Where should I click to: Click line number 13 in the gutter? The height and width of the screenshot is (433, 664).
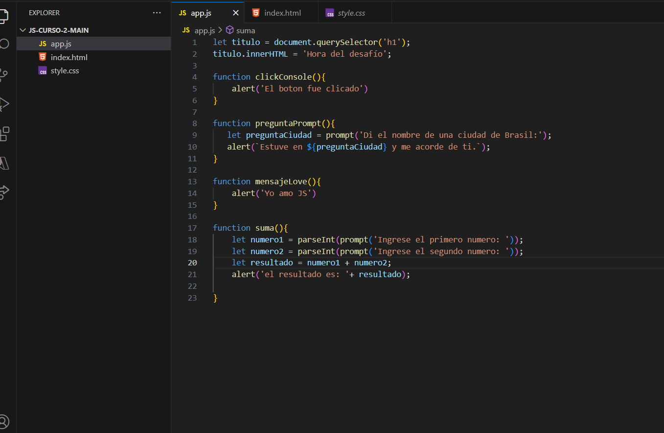pos(192,181)
